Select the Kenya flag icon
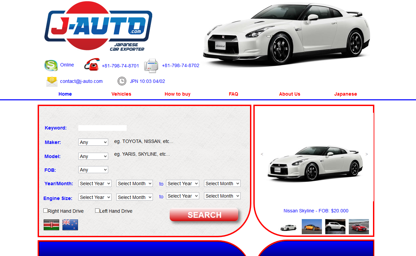This screenshot has width=416, height=256. click(51, 225)
